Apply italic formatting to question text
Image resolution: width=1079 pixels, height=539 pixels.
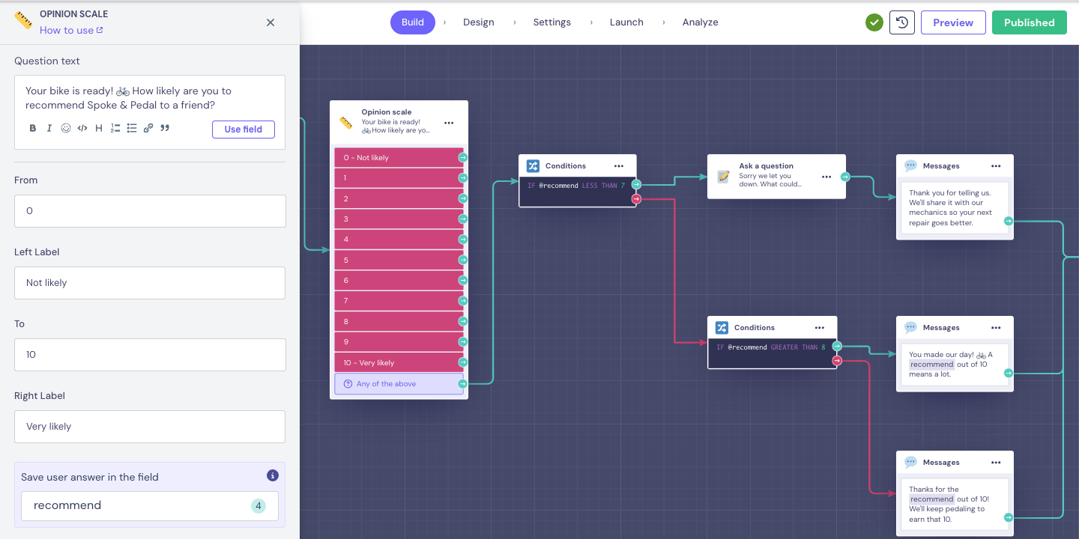click(49, 129)
